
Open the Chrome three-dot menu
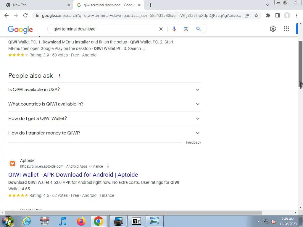click(296, 15)
